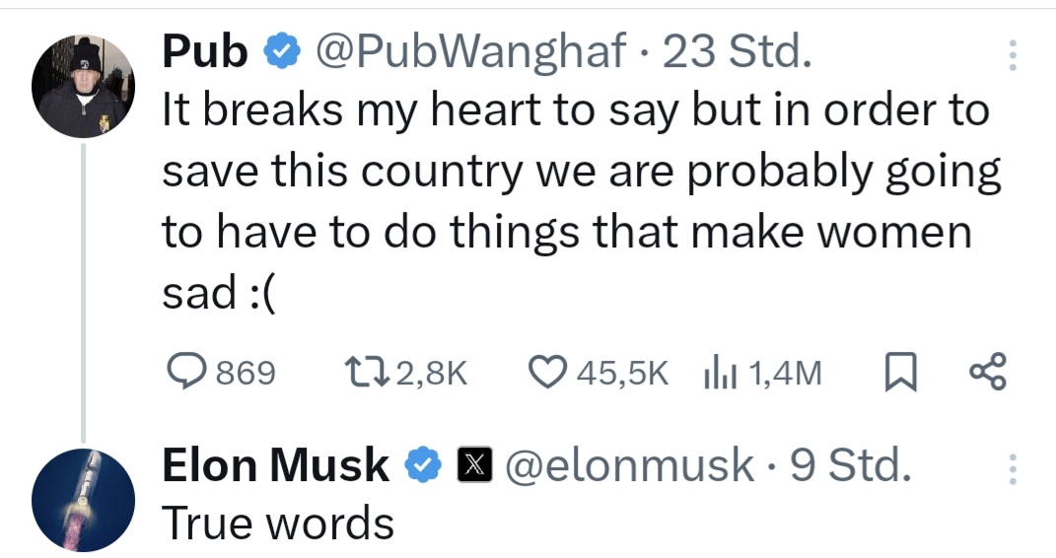Click Elon Musk's blue verified checkmark
Viewport: 1056px width, 558px height.
click(x=424, y=465)
